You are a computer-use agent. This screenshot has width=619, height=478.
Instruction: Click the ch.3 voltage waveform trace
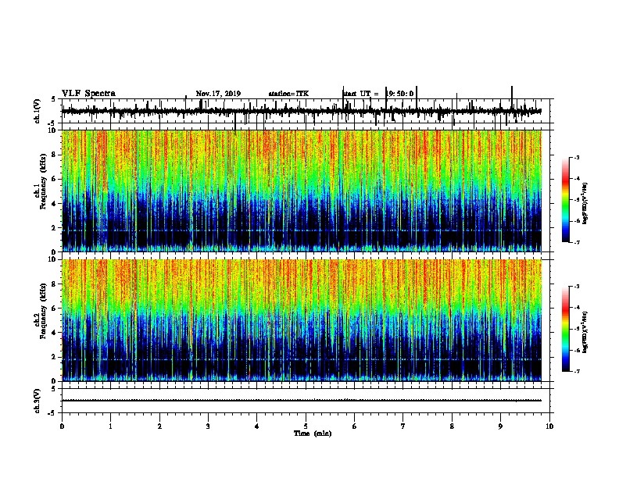(301, 401)
